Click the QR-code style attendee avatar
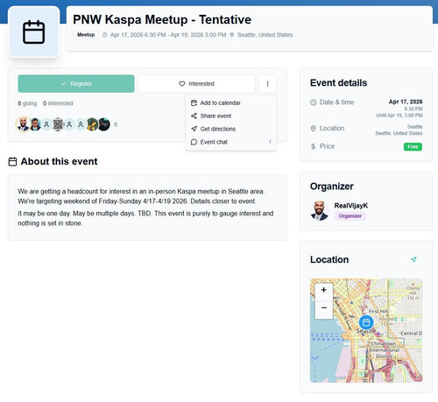This screenshot has height=402, width=438. click(x=58, y=124)
